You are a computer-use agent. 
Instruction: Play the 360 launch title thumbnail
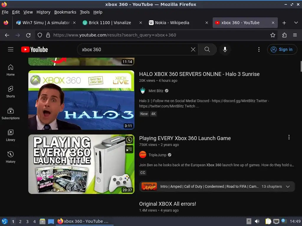tap(81, 164)
